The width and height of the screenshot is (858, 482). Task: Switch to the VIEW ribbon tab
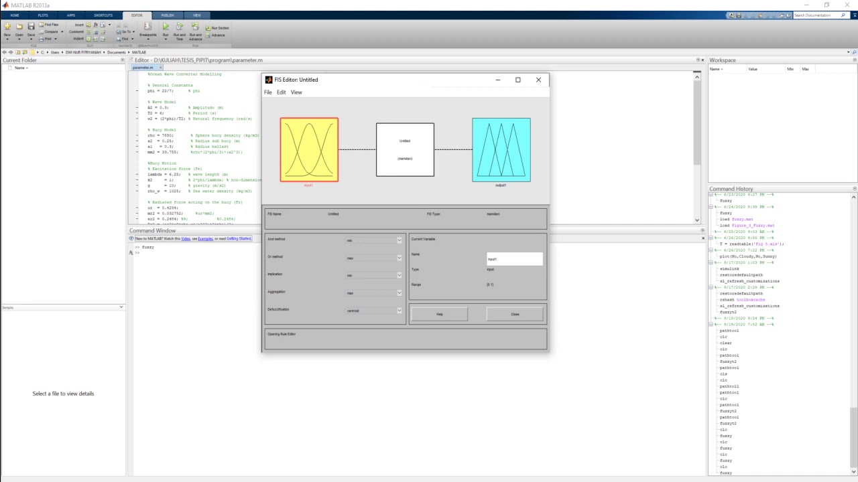tap(196, 15)
